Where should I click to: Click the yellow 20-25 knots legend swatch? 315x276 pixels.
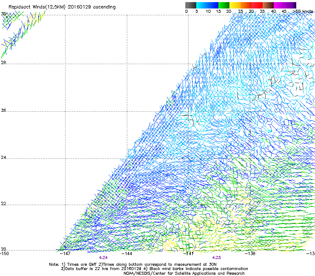(x=235, y=5)
